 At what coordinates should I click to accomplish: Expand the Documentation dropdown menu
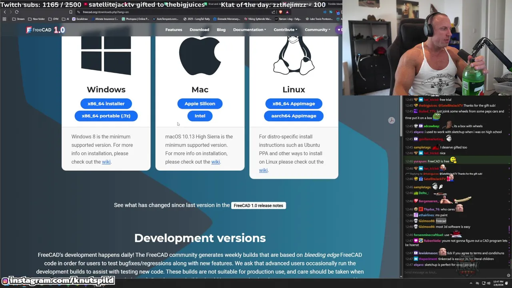pyautogui.click(x=250, y=30)
